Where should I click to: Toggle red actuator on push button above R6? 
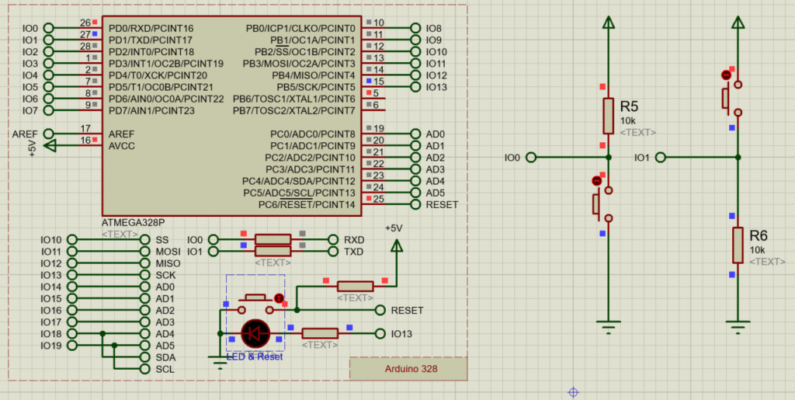pyautogui.click(x=726, y=75)
